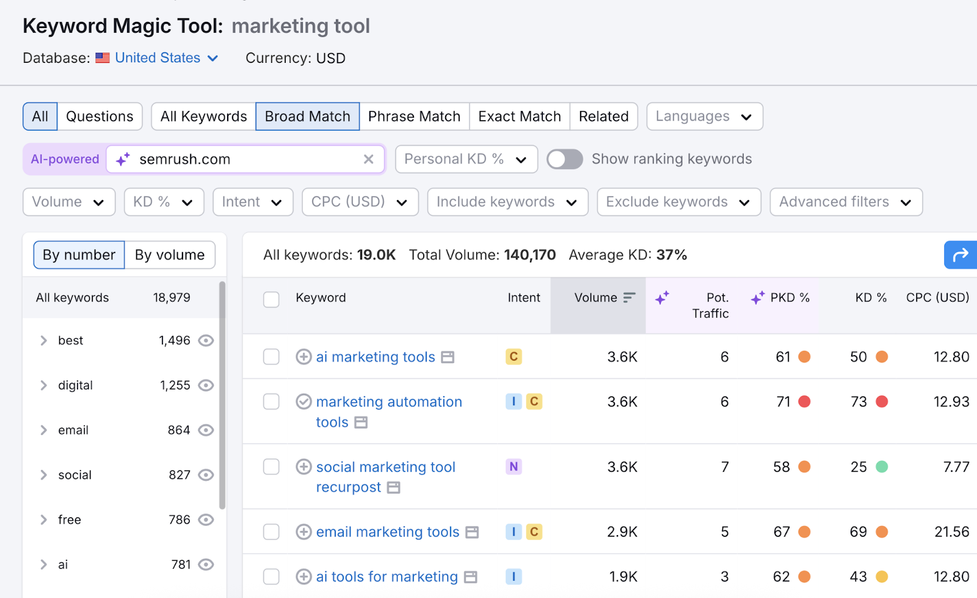Click the share/export icon in top right
977x598 pixels.
(959, 254)
